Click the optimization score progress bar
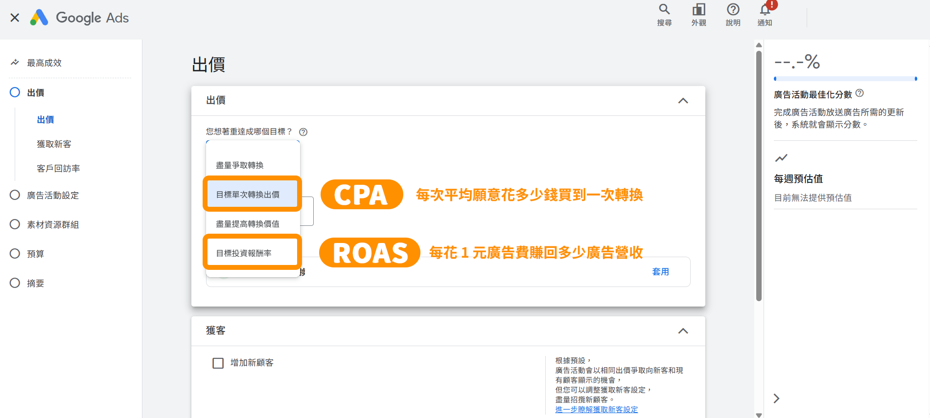 click(x=845, y=78)
